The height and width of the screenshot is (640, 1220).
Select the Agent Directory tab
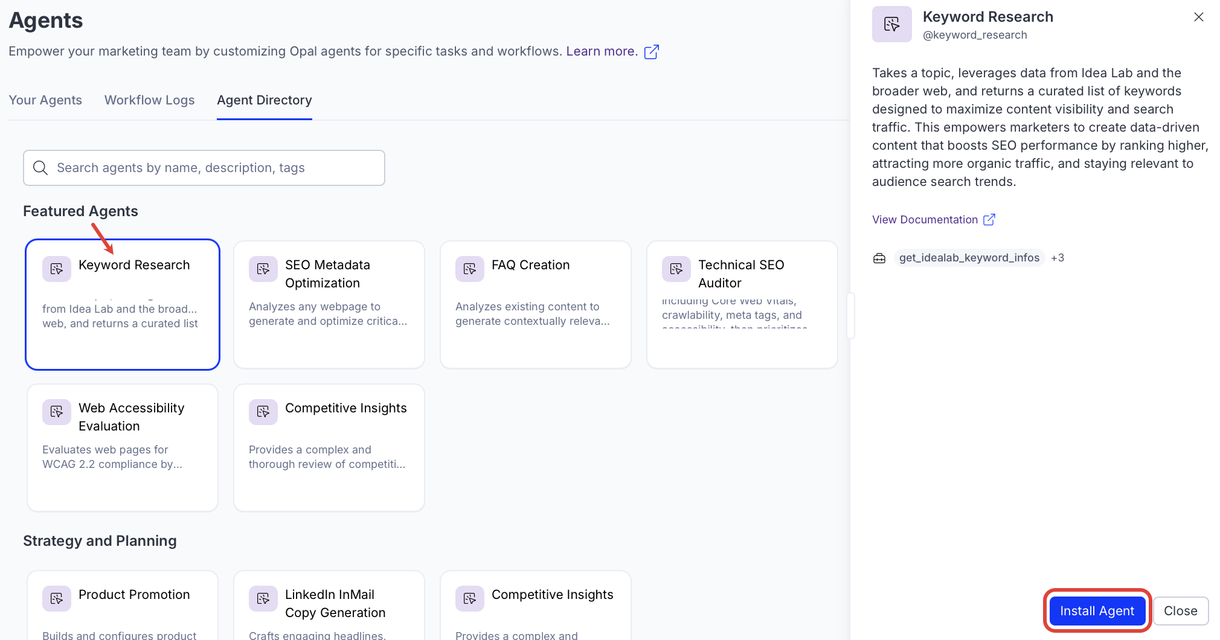point(264,100)
